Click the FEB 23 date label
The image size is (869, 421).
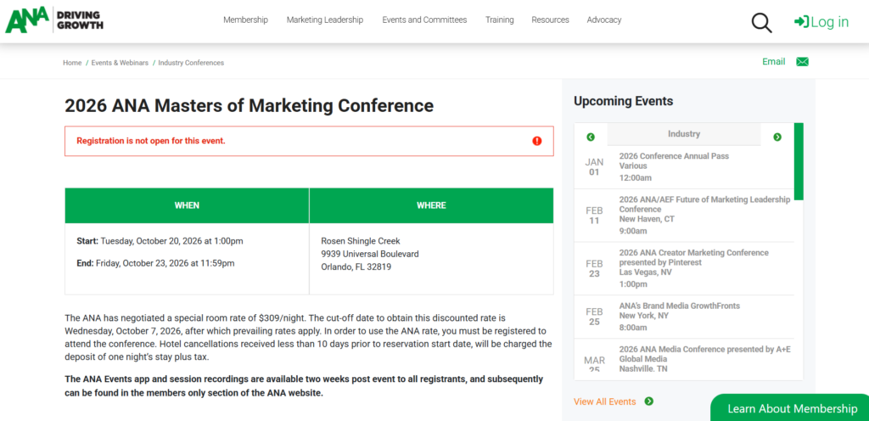click(594, 269)
